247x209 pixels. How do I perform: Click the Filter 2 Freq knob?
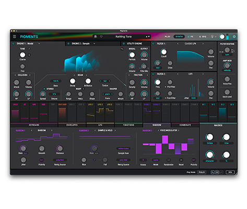(157, 82)
